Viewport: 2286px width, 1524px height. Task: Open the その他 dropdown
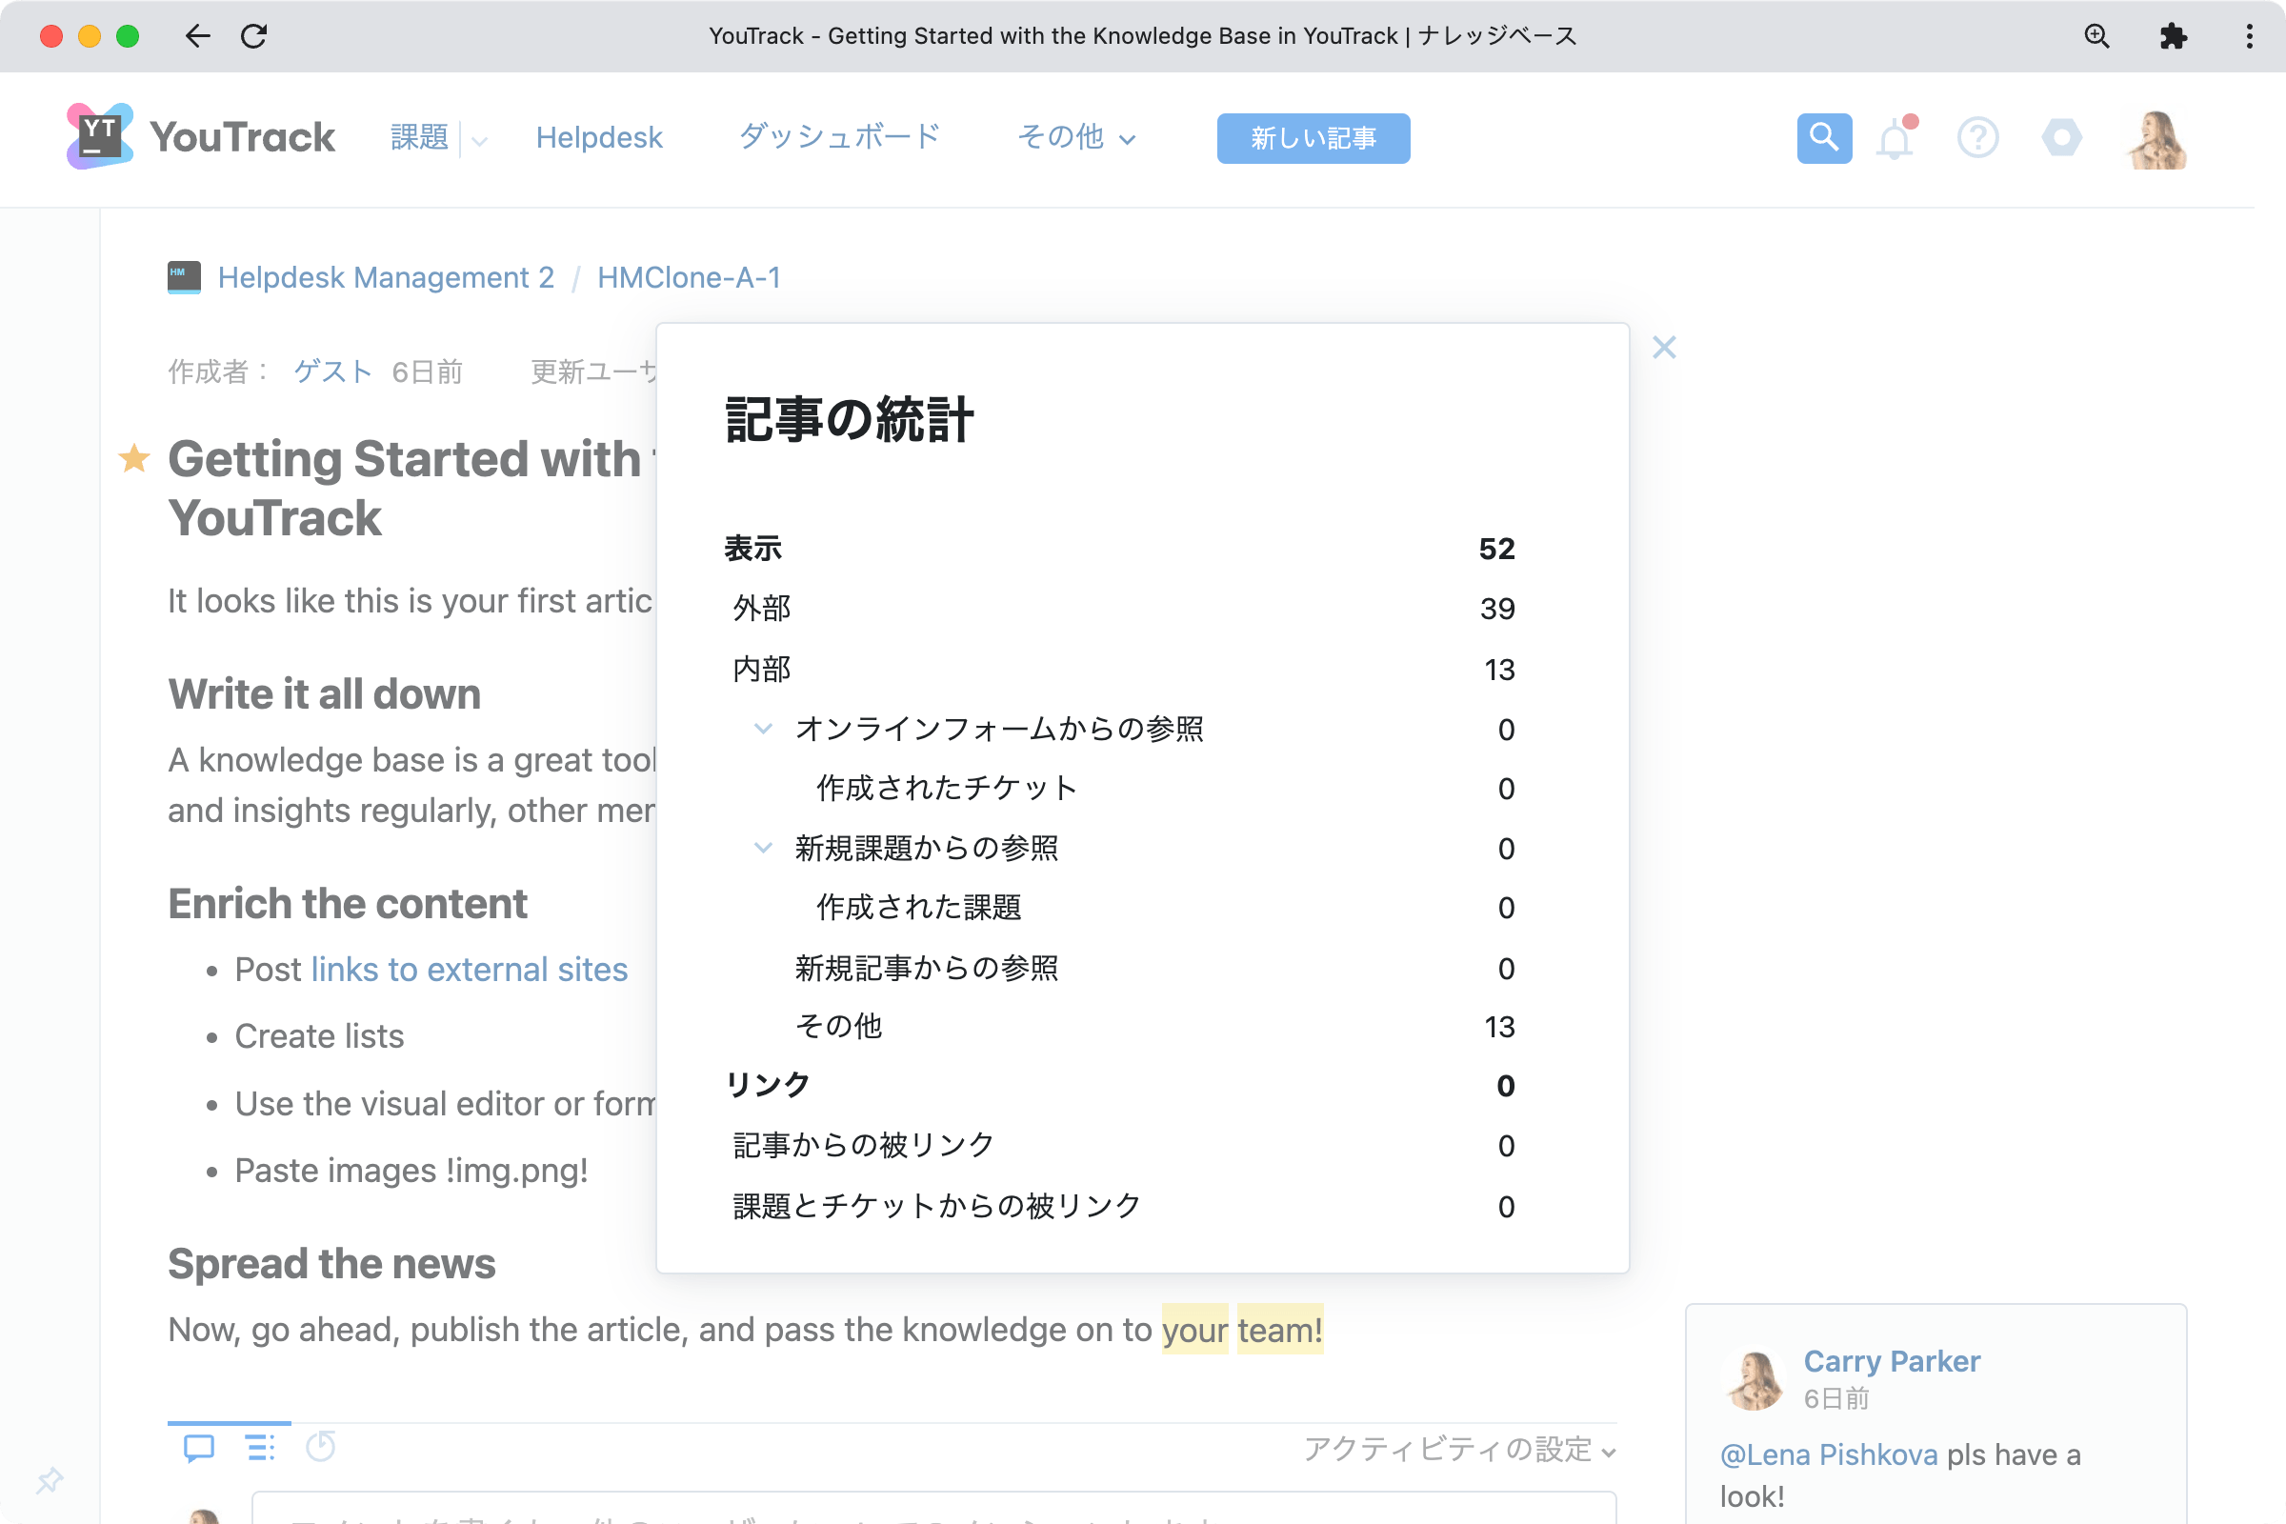pyautogui.click(x=1075, y=138)
